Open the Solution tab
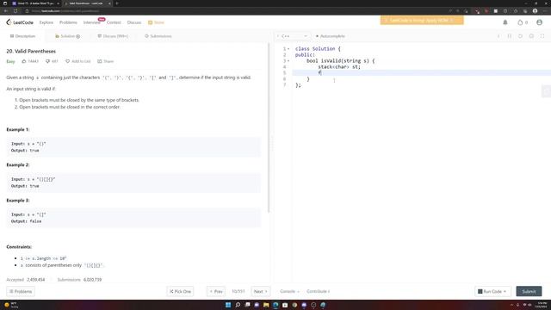Image resolution: width=551 pixels, height=310 pixels. (x=67, y=36)
